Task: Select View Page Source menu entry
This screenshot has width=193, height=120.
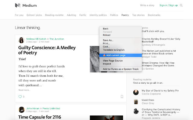Action: (121, 61)
